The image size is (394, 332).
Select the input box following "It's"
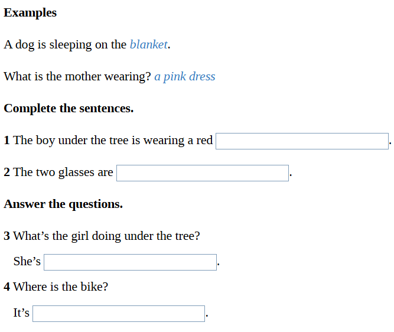pyautogui.click(x=118, y=314)
